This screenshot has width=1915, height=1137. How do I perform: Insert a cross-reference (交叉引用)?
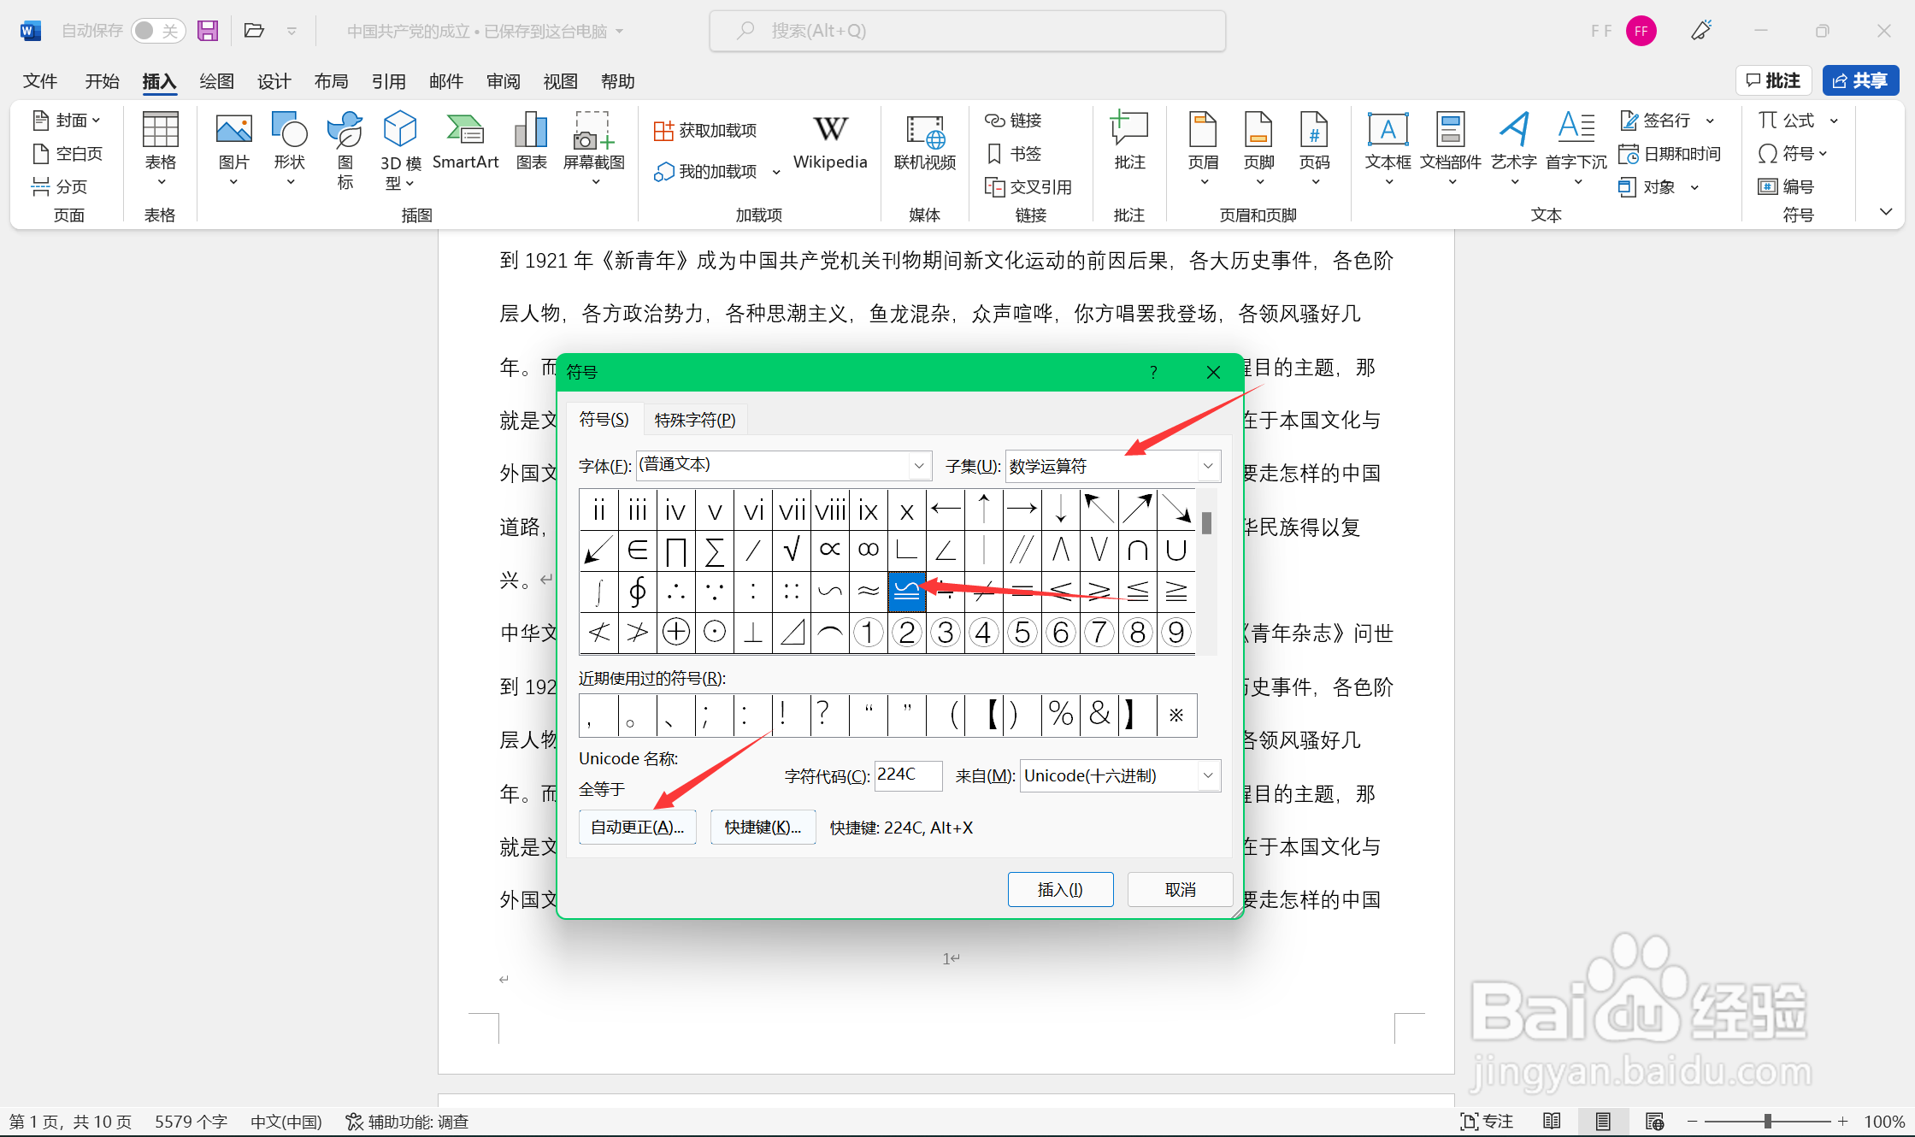[x=1028, y=186]
